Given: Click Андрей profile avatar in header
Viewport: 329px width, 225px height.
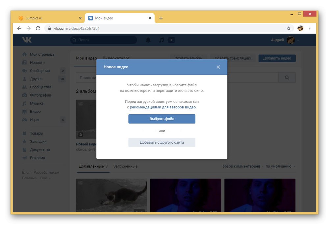Looking at the screenshot, I should 291,40.
